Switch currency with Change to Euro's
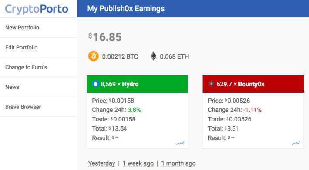The height and width of the screenshot is (170, 309). click(38, 67)
